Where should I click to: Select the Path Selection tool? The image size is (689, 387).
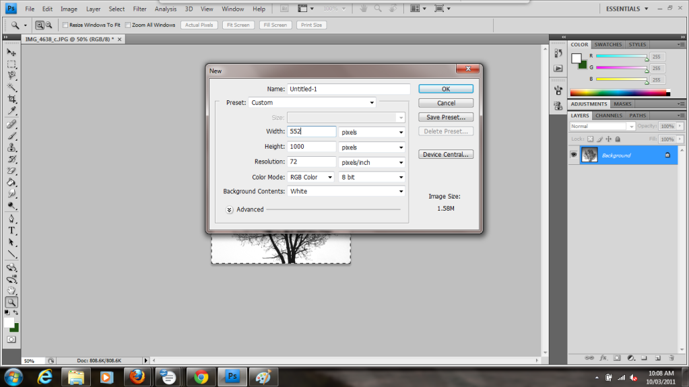tap(11, 242)
